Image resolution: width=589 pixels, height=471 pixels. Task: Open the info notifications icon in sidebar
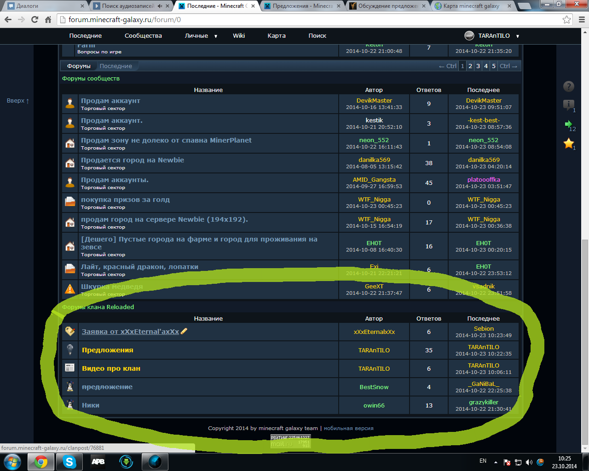[x=569, y=105]
